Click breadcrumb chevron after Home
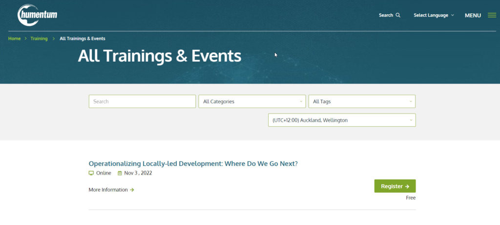 (25, 39)
